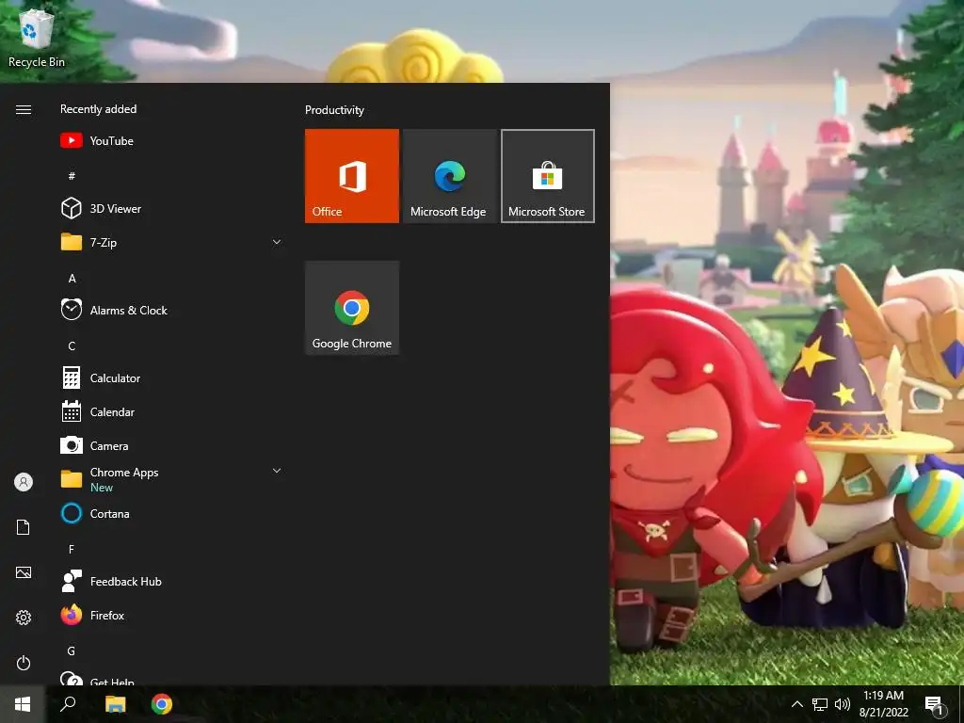Open the Calendar app

point(171,412)
